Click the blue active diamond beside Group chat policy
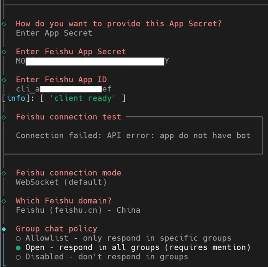268x267 pixels. [4, 229]
